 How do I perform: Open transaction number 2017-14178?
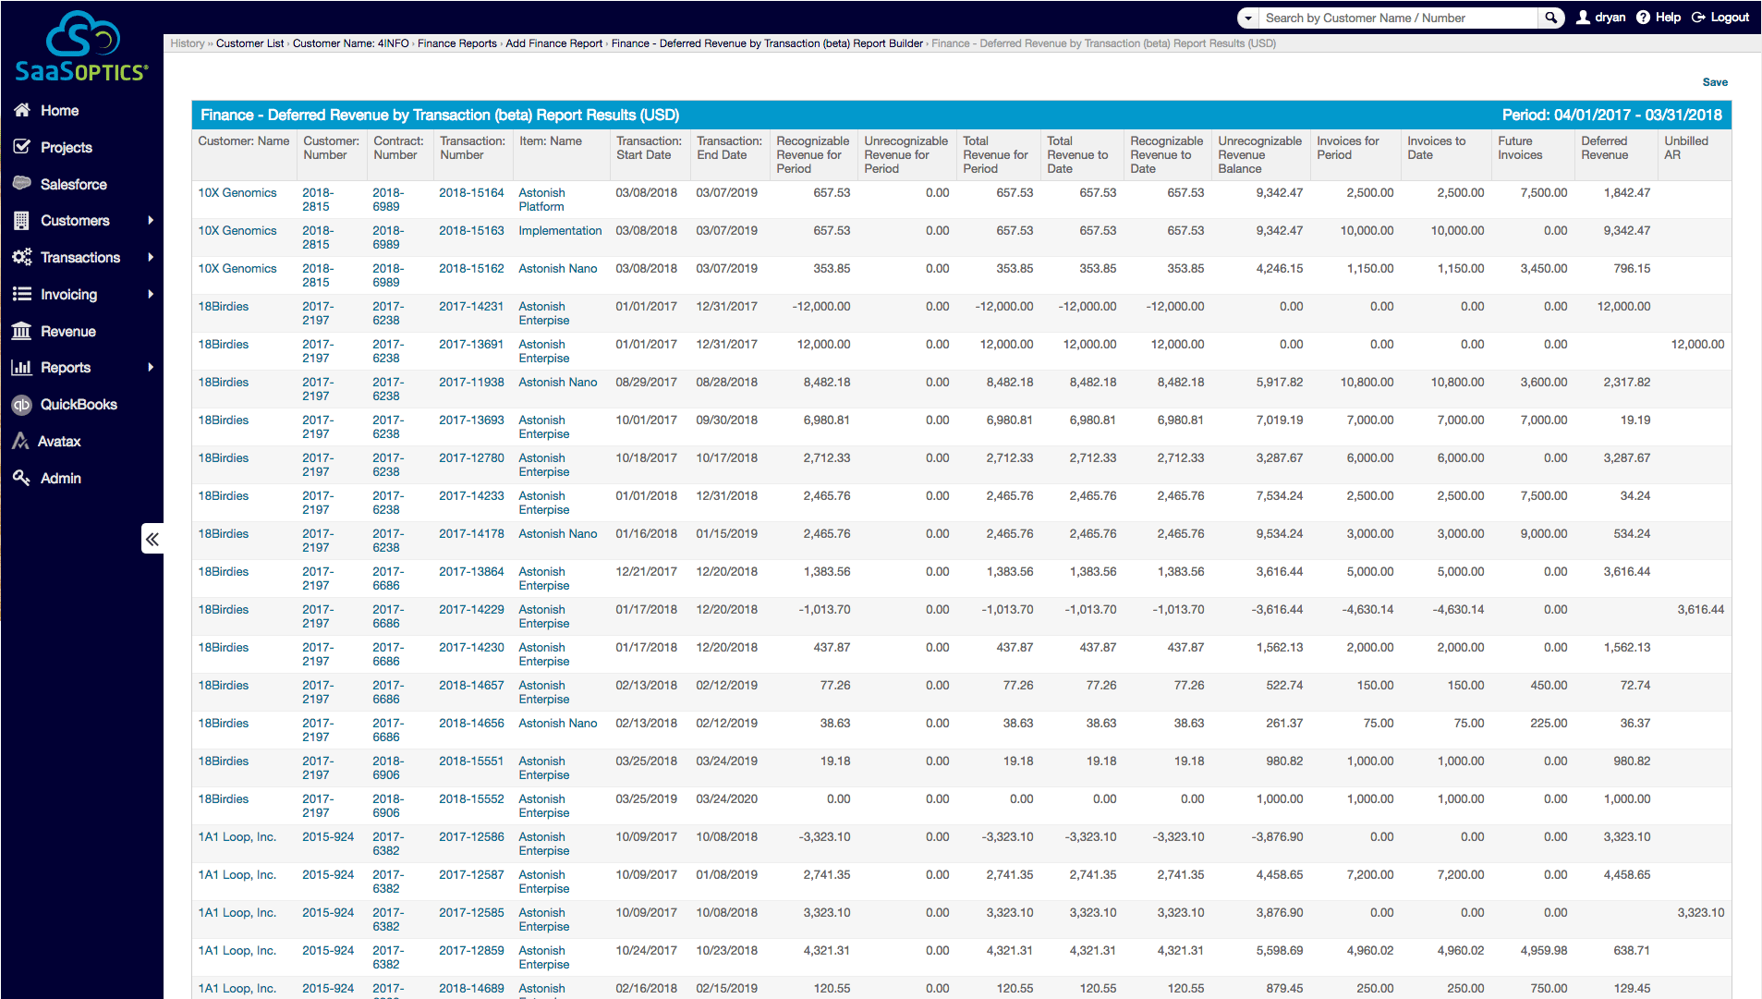tap(471, 534)
